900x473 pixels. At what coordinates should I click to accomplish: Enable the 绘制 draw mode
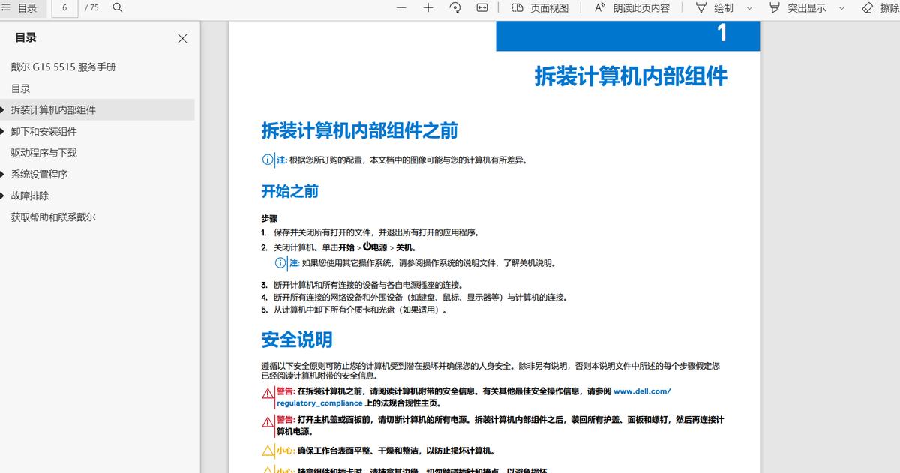(x=720, y=9)
